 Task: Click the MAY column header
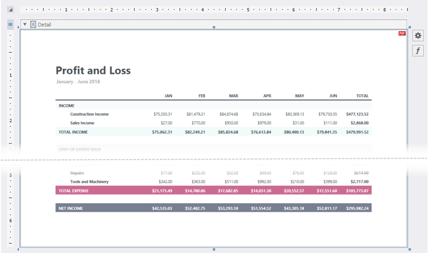click(300, 96)
